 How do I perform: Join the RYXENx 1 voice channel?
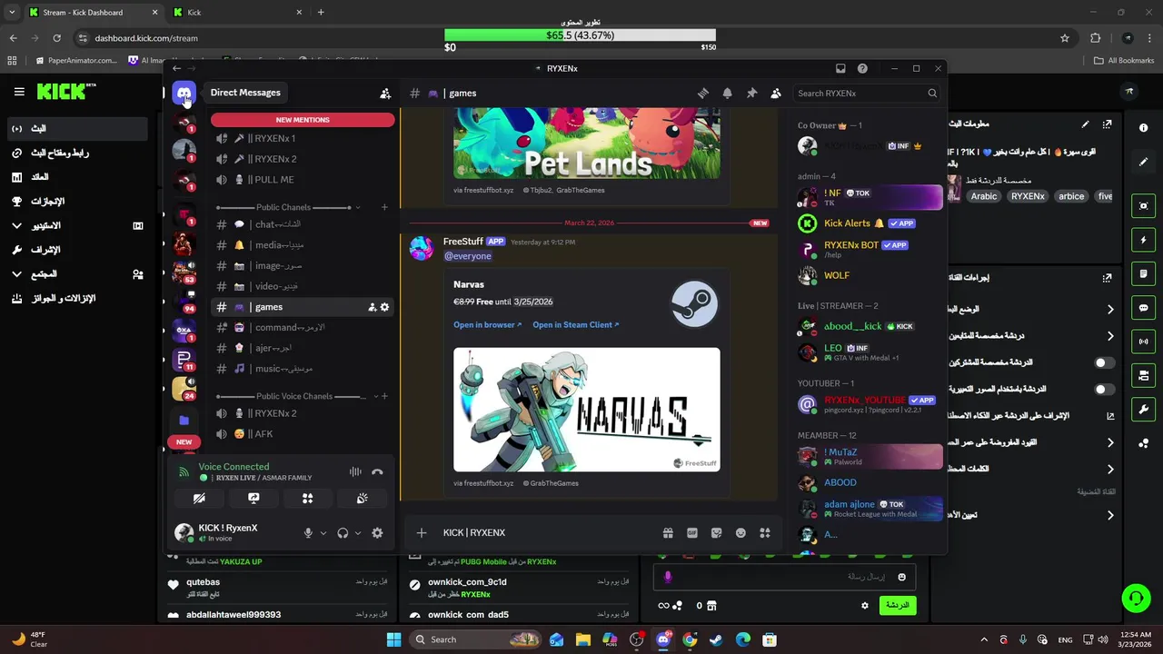pos(303,138)
